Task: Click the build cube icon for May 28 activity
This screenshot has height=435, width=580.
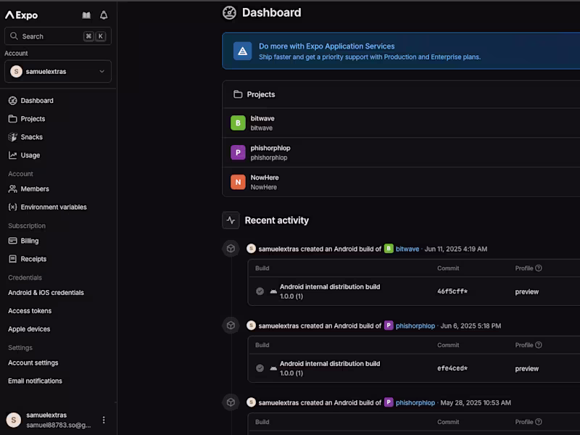Action: pos(231,402)
